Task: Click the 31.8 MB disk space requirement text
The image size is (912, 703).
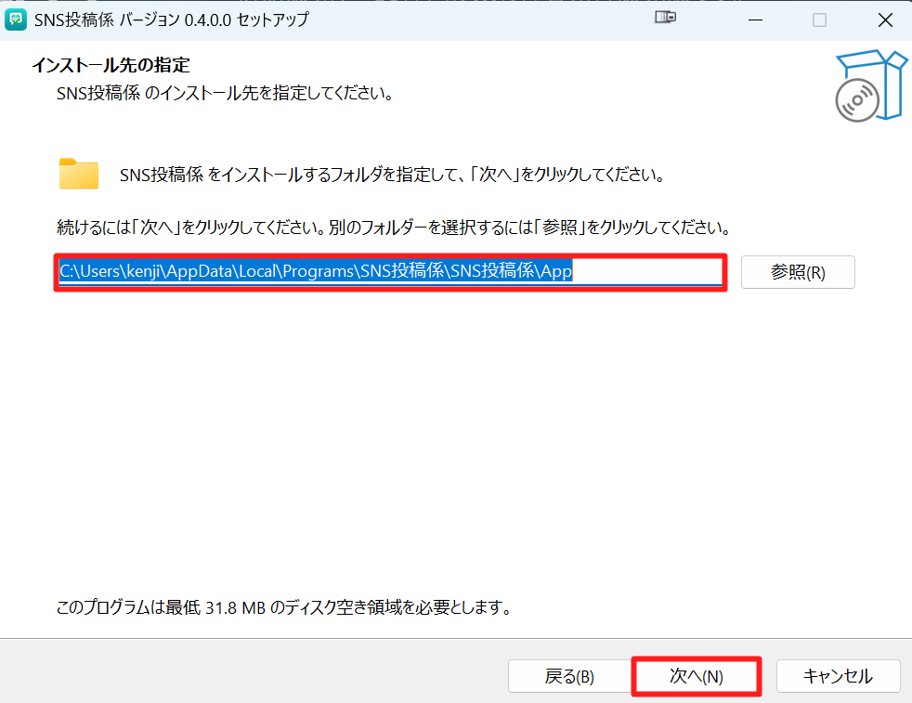Action: 284,607
